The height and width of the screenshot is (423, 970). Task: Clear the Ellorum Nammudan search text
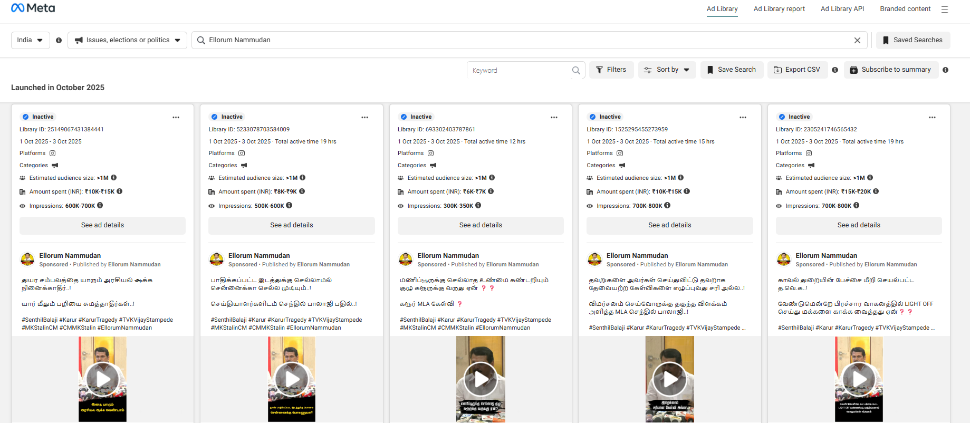[x=857, y=40]
